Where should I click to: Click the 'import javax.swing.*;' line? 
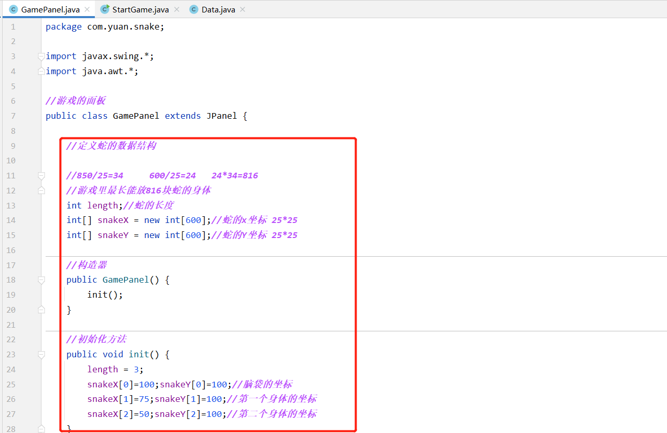(x=100, y=56)
